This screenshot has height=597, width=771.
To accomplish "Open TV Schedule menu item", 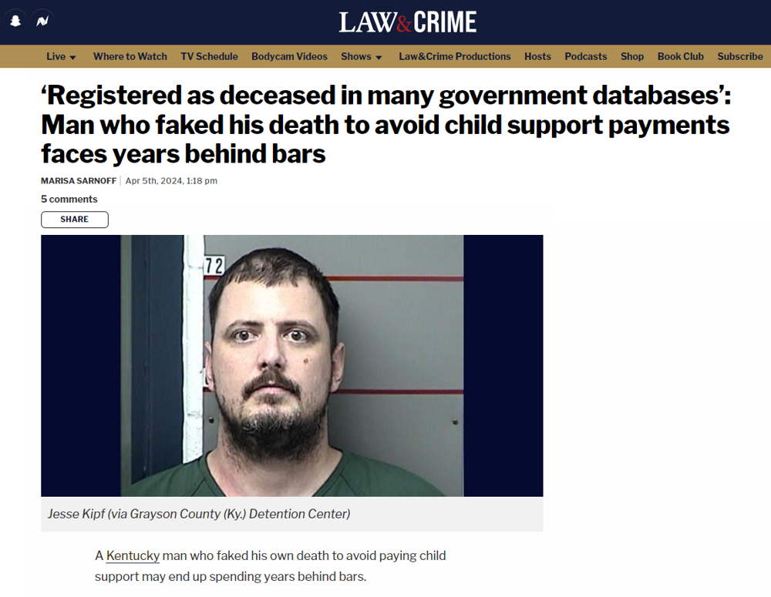I will click(x=209, y=56).
